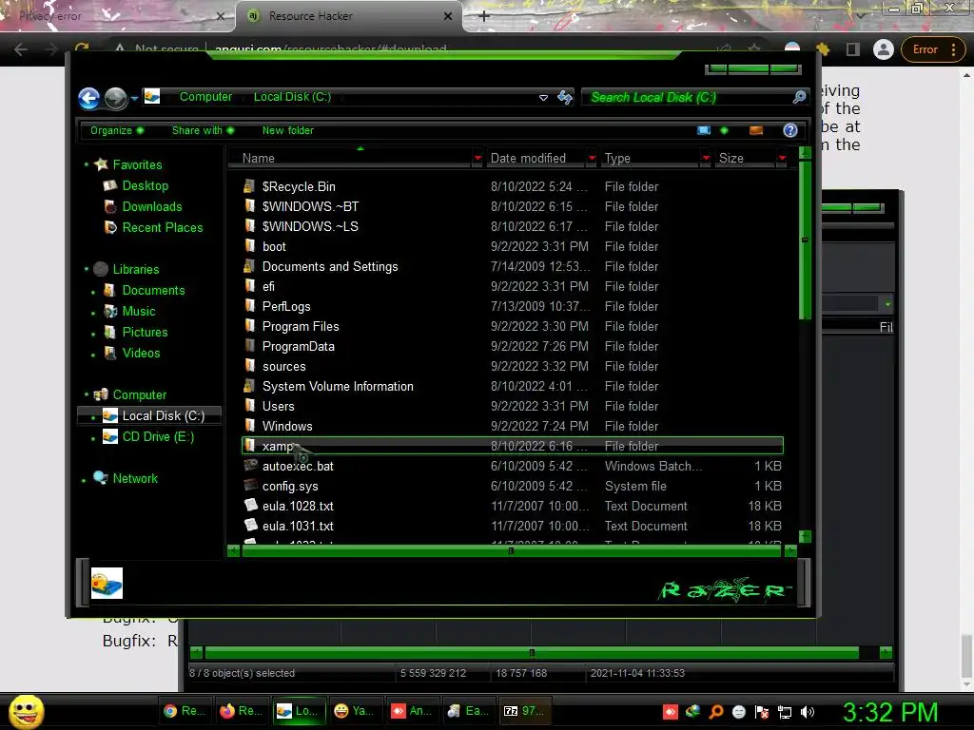The image size is (974, 730).
Task: Click the Back arrow in Explorer
Action: coord(88,98)
